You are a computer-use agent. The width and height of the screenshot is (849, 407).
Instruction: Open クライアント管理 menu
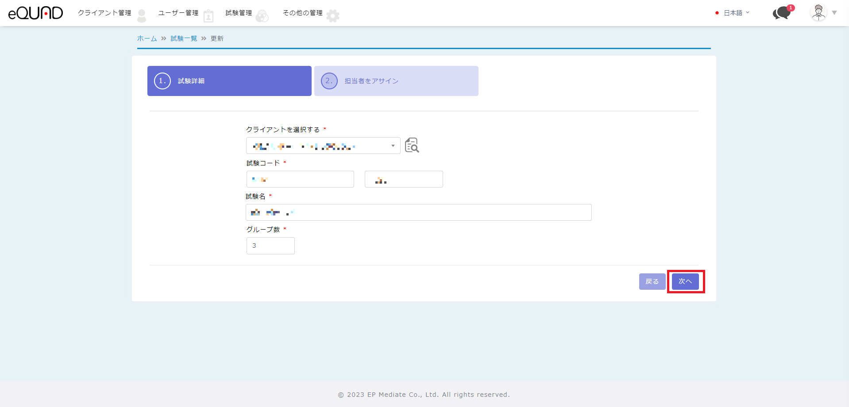(104, 13)
